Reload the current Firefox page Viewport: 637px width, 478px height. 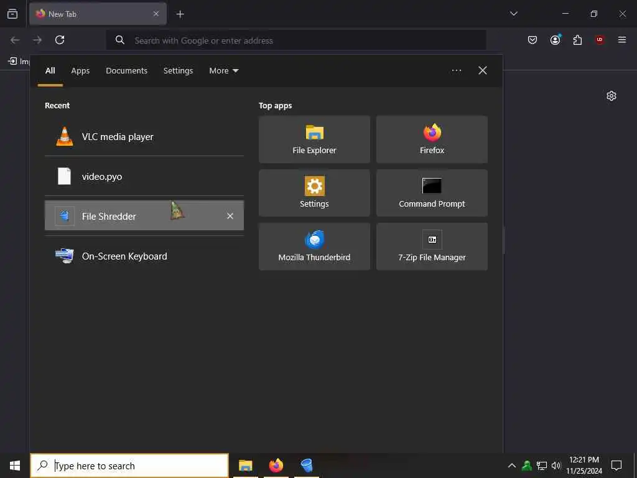60,40
